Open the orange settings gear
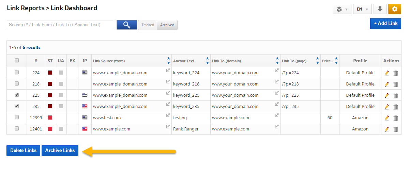The image size is (409, 188). [x=394, y=9]
